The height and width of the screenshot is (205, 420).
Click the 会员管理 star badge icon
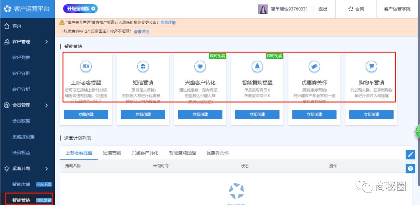pyautogui.click(x=7, y=105)
